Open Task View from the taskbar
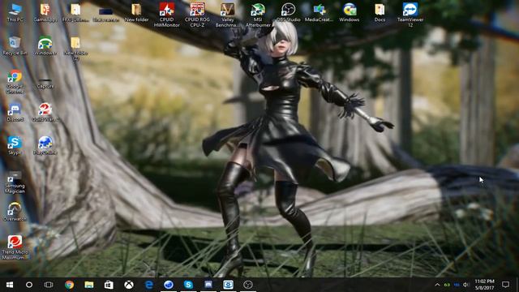The height and width of the screenshot is (292, 519). click(49, 285)
